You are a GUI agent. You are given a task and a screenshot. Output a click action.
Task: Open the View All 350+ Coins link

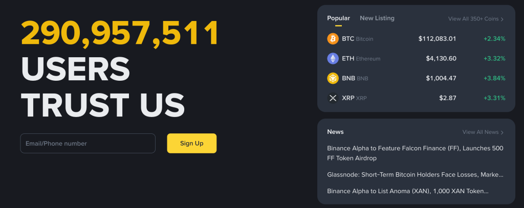click(473, 19)
